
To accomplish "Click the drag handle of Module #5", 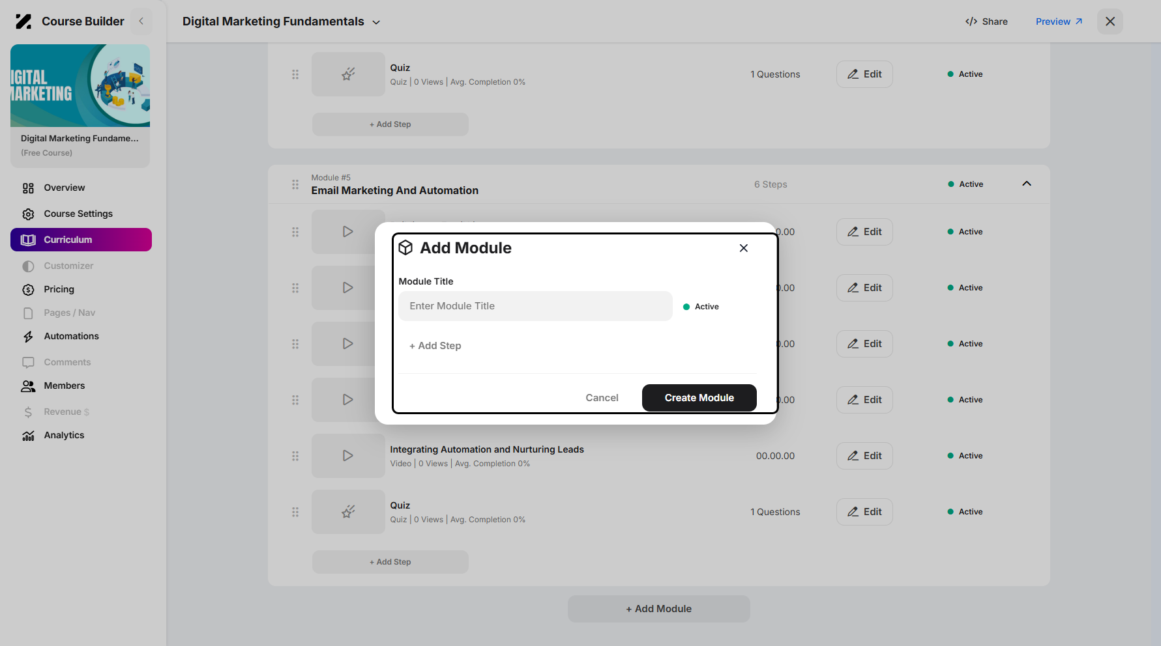I will coord(295,184).
